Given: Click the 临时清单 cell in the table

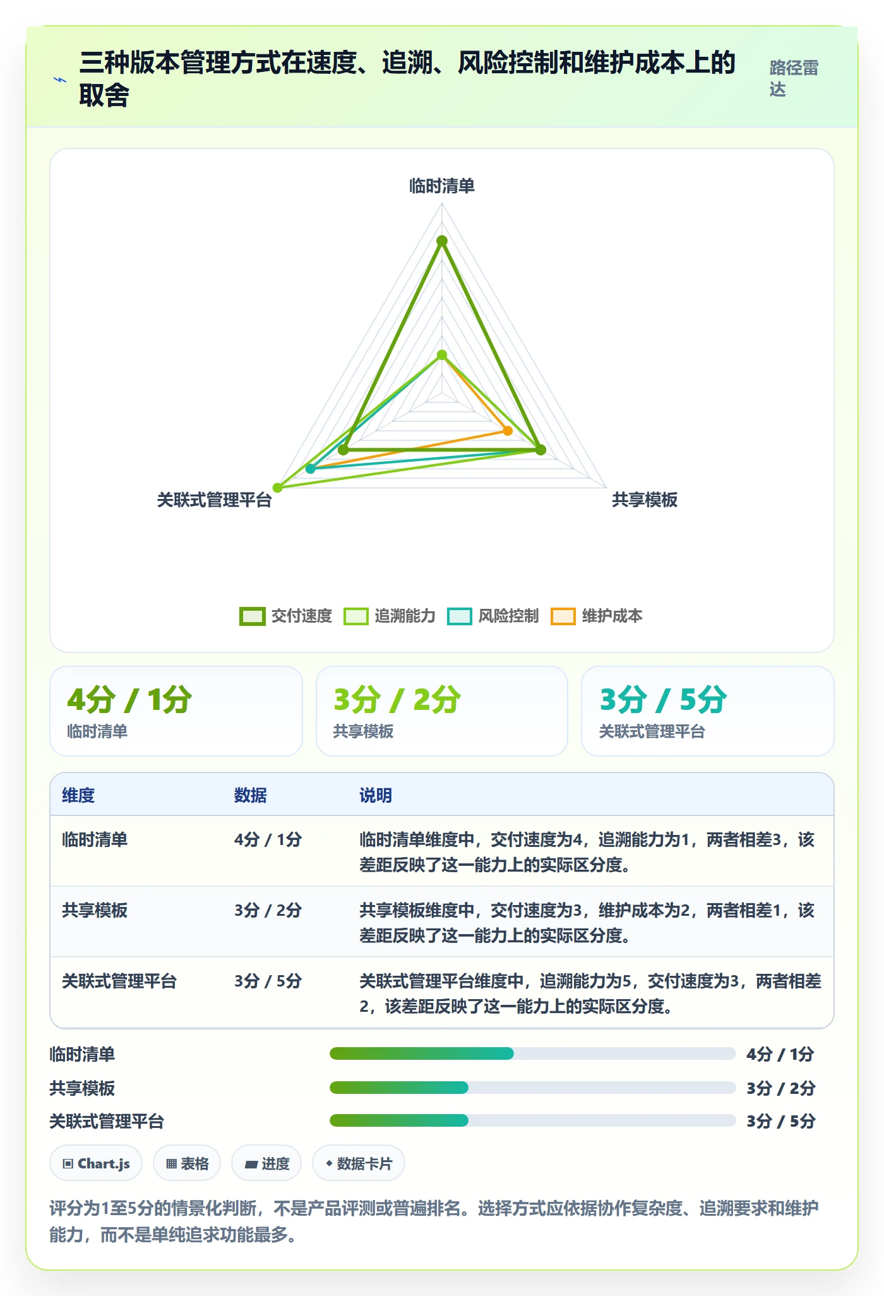Looking at the screenshot, I should tap(95, 840).
